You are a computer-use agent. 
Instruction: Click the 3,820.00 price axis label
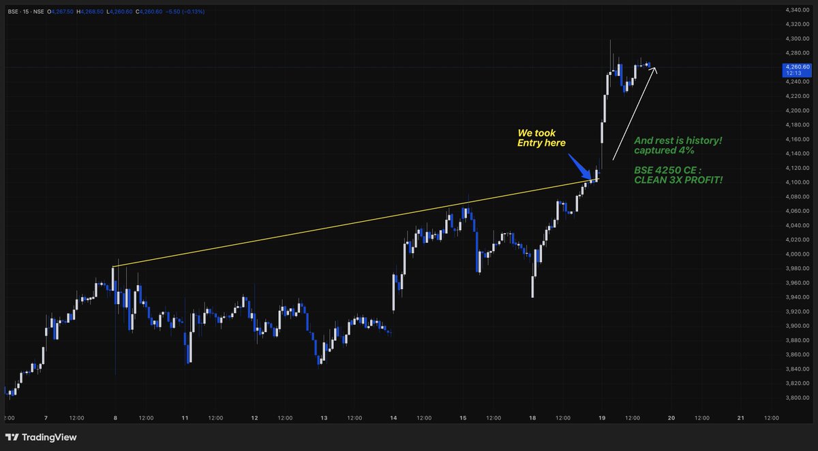click(796, 383)
